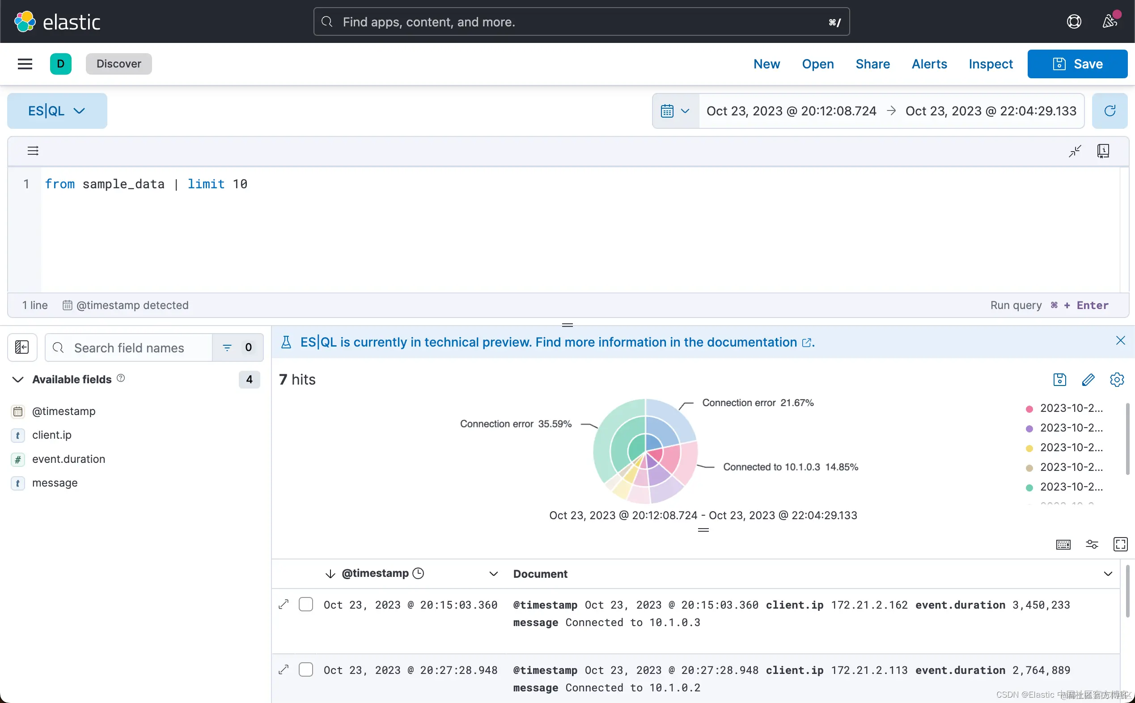Open the Share menu
This screenshot has height=703, width=1135.
(872, 64)
